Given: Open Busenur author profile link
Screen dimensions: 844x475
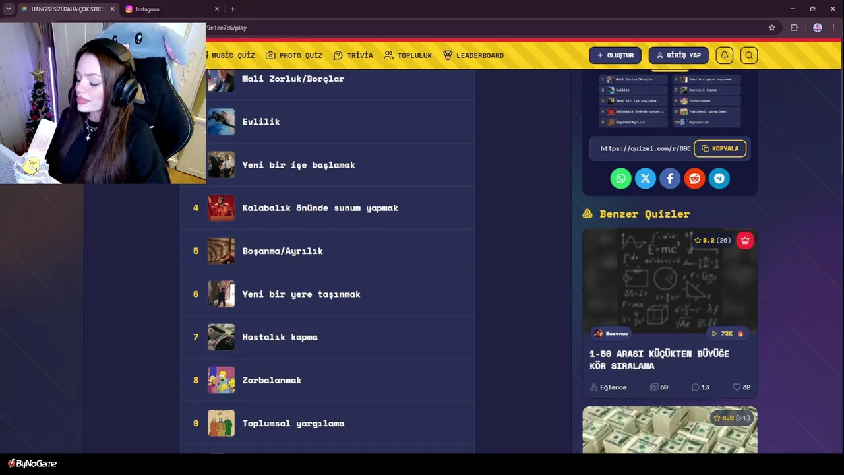Looking at the screenshot, I should coord(611,334).
